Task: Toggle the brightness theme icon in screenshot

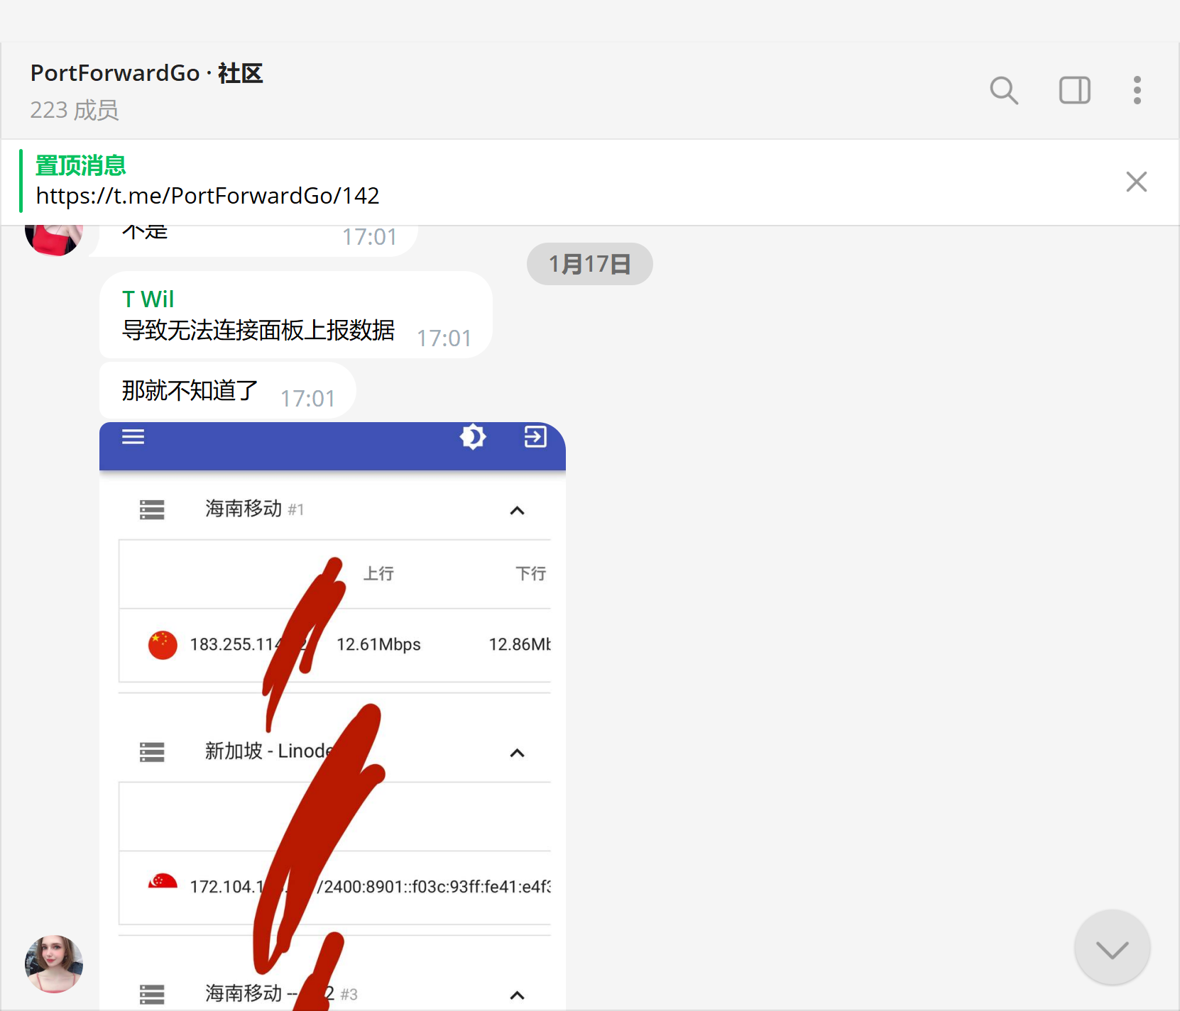Action: (x=473, y=437)
